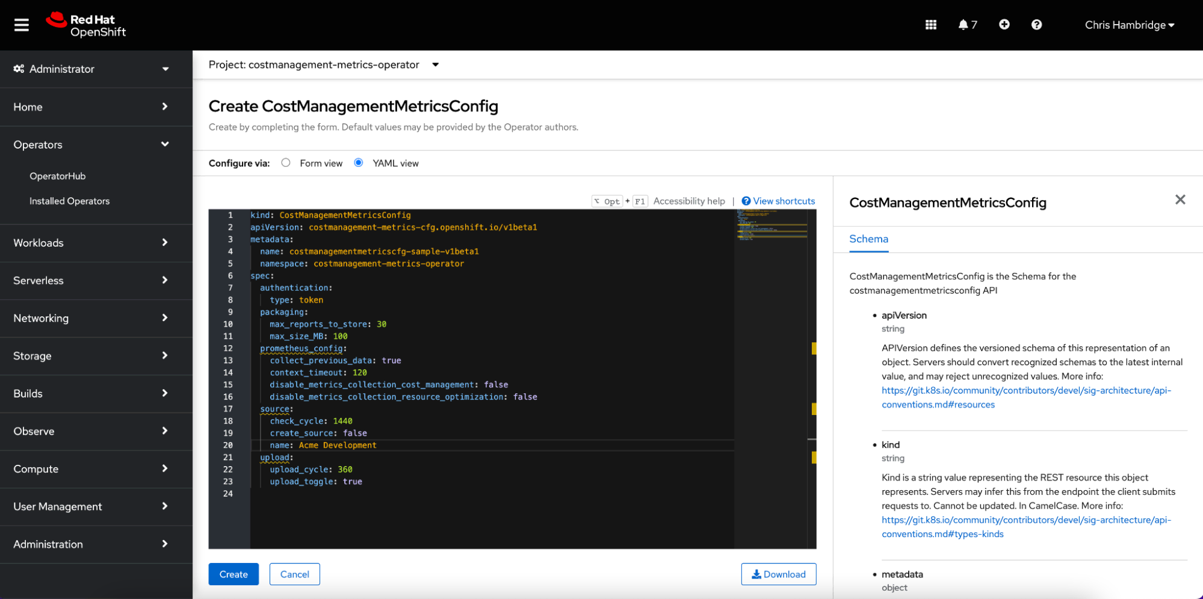This screenshot has height=599, width=1203.
Task: Click the namespace line in editor
Action: coord(362,263)
